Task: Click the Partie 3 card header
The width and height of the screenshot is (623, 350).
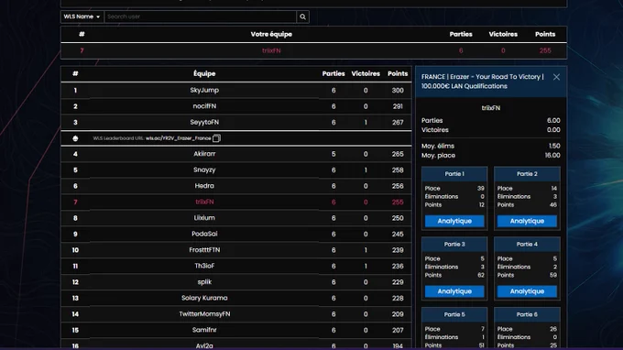Action: tap(454, 244)
